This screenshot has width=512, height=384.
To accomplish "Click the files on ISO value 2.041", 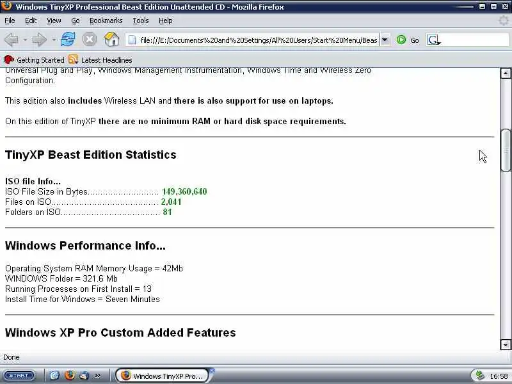I will [171, 202].
